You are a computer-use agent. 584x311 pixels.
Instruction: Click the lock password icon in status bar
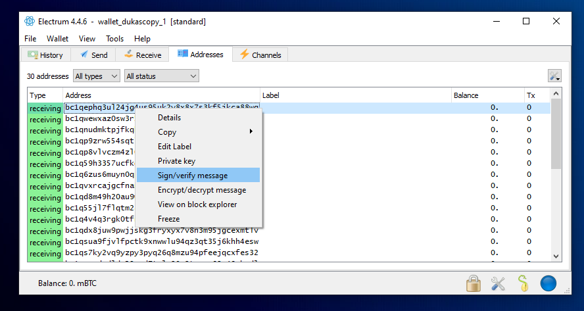click(473, 283)
